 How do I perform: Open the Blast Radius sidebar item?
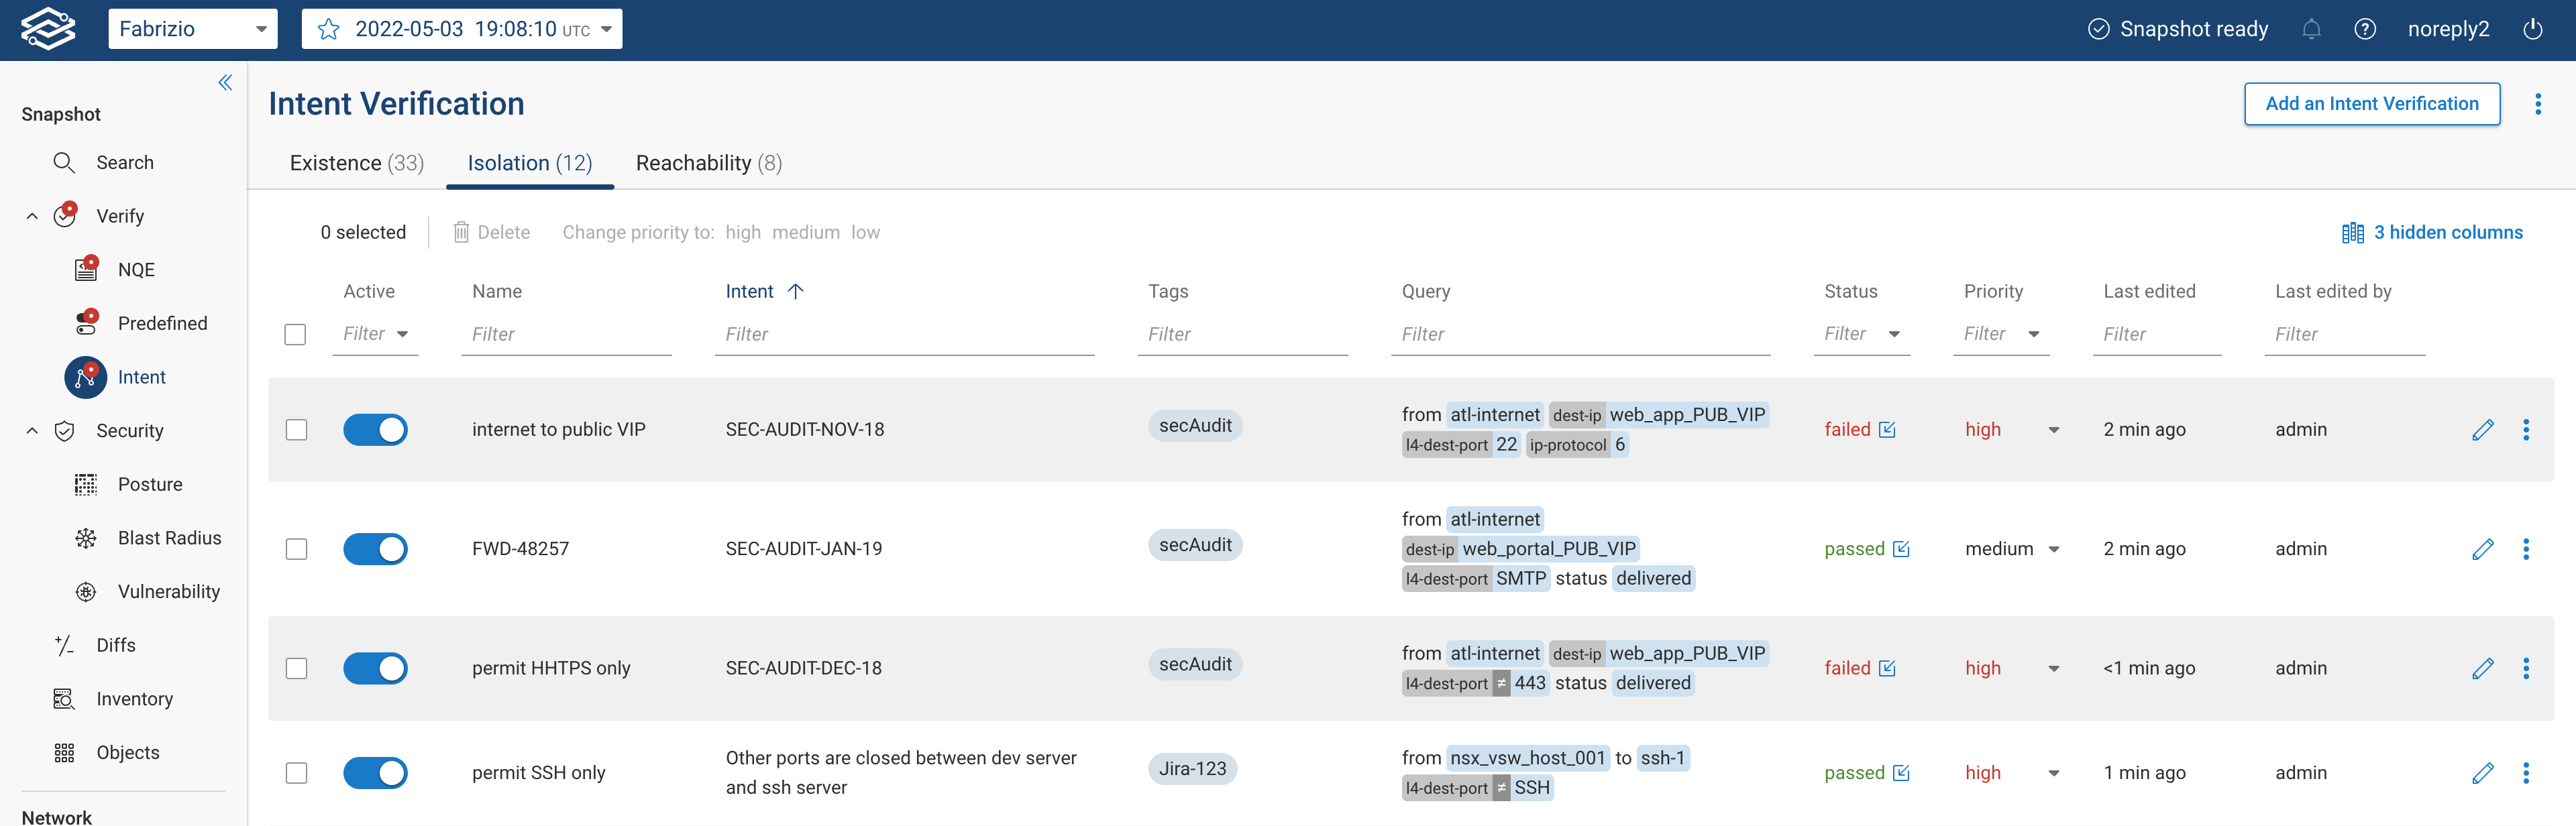pyautogui.click(x=169, y=538)
